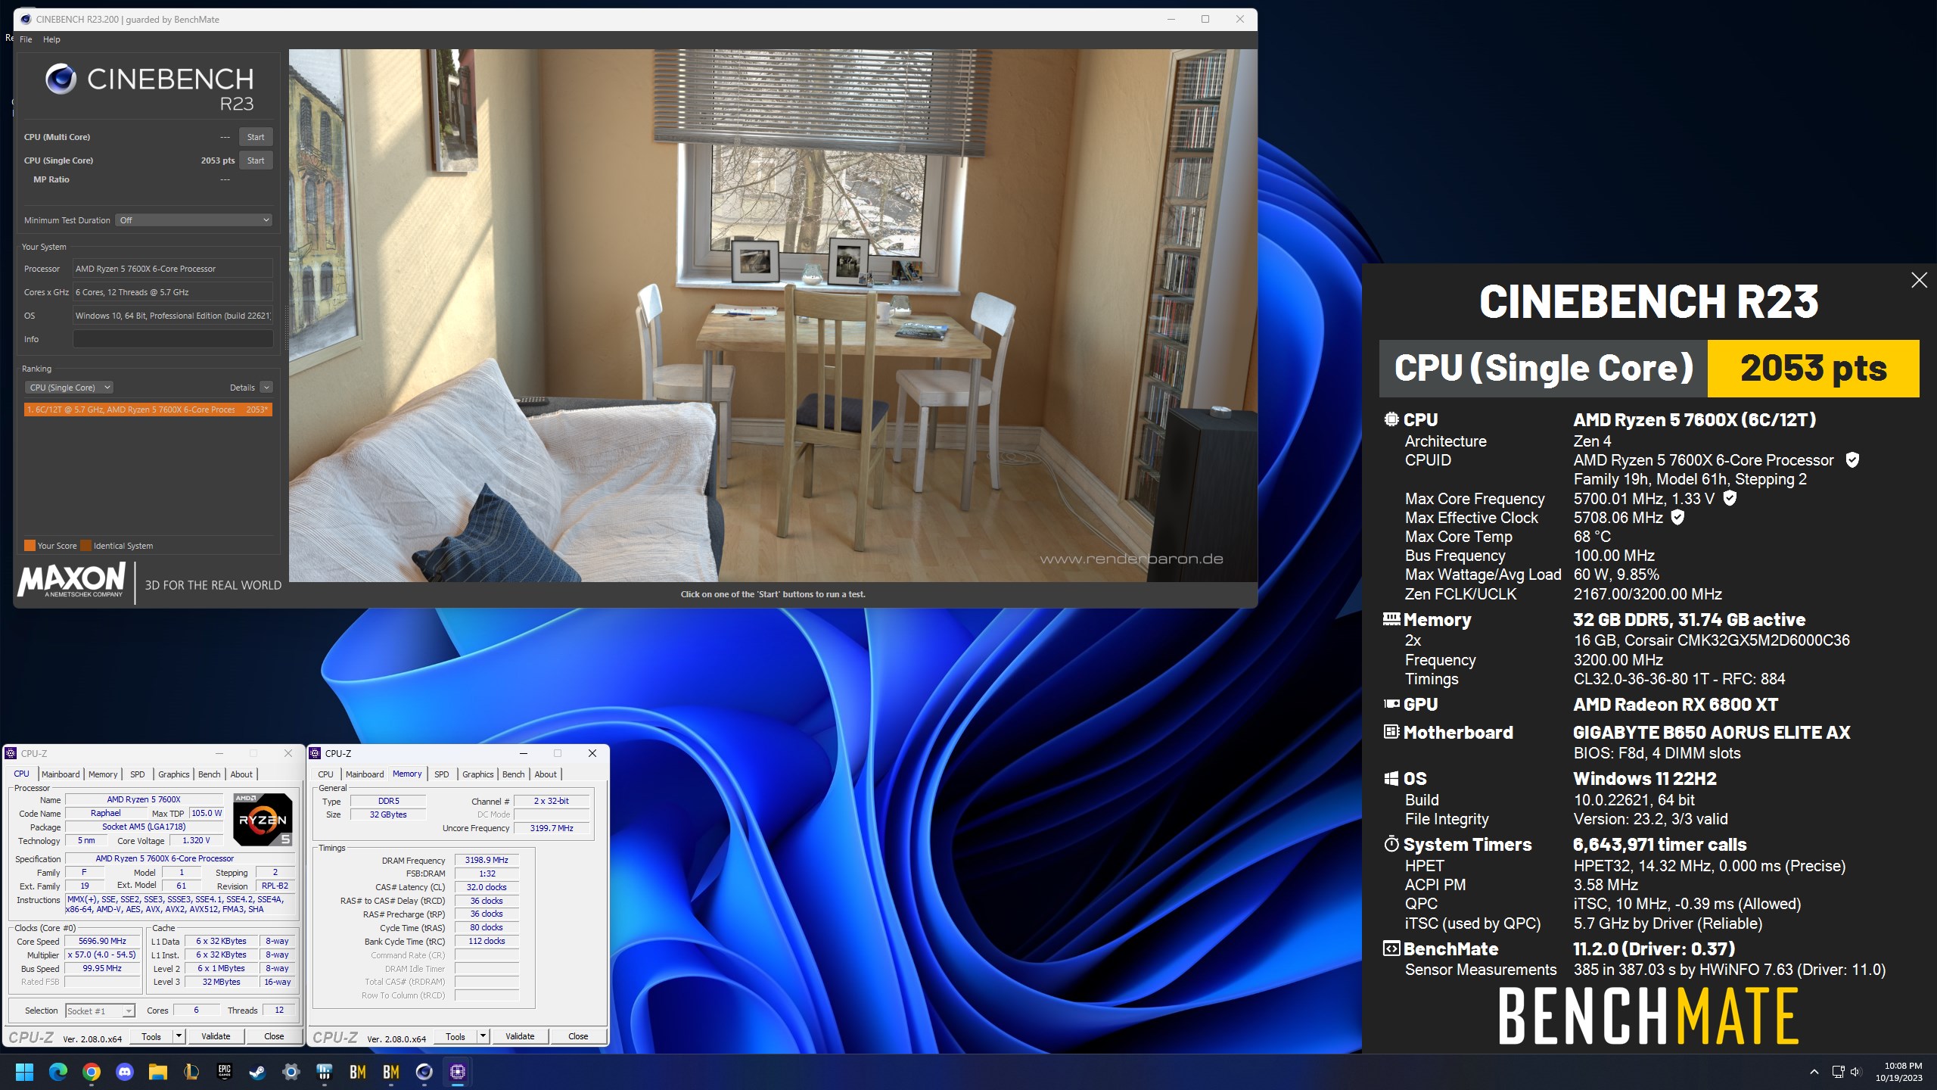
Task: Select the 7600X ranking result row
Action: (148, 410)
